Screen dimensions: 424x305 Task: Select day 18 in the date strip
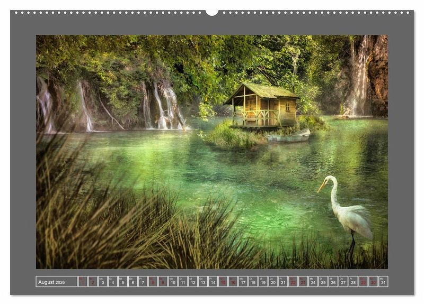click(253, 281)
